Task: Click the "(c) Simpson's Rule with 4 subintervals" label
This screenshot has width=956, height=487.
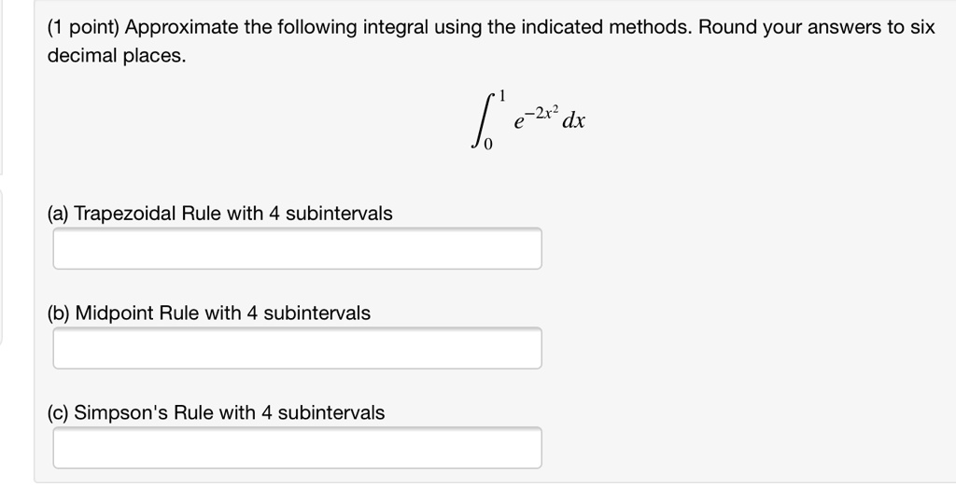Action: click(216, 412)
